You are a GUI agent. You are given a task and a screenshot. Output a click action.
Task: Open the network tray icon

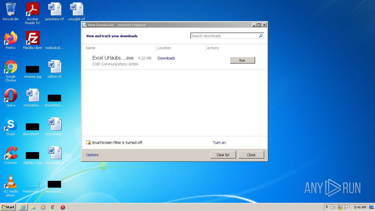click(x=340, y=207)
